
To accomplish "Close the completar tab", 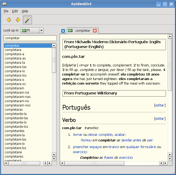I will click(x=95, y=31).
